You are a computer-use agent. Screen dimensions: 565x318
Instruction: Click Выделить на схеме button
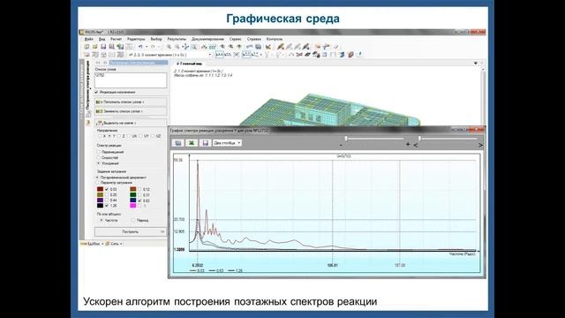(131, 123)
